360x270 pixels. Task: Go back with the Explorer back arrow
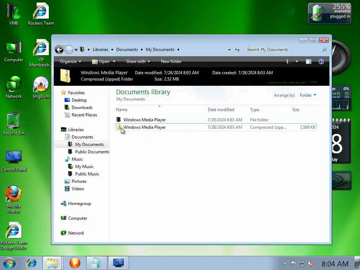pyautogui.click(x=59, y=50)
